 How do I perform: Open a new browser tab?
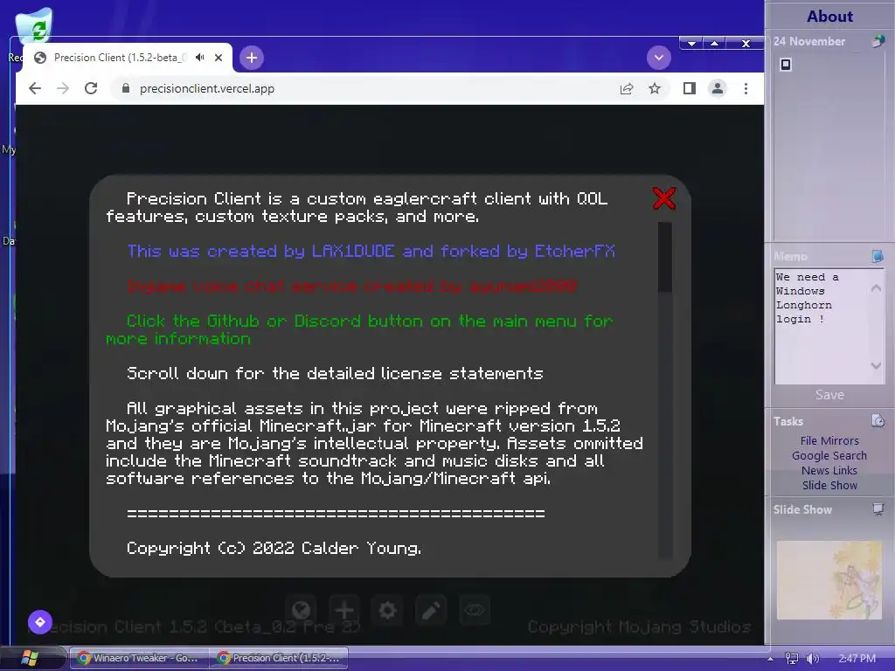[252, 58]
